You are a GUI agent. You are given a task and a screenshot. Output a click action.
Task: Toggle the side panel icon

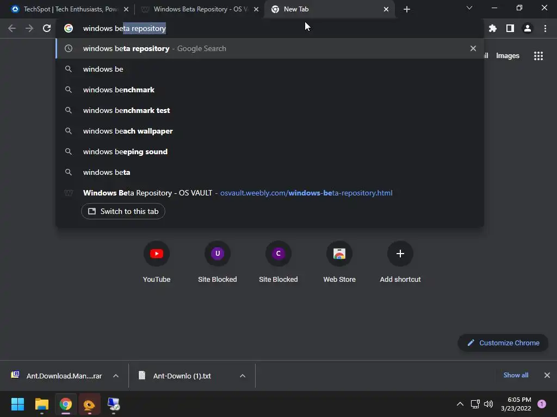pos(510,28)
